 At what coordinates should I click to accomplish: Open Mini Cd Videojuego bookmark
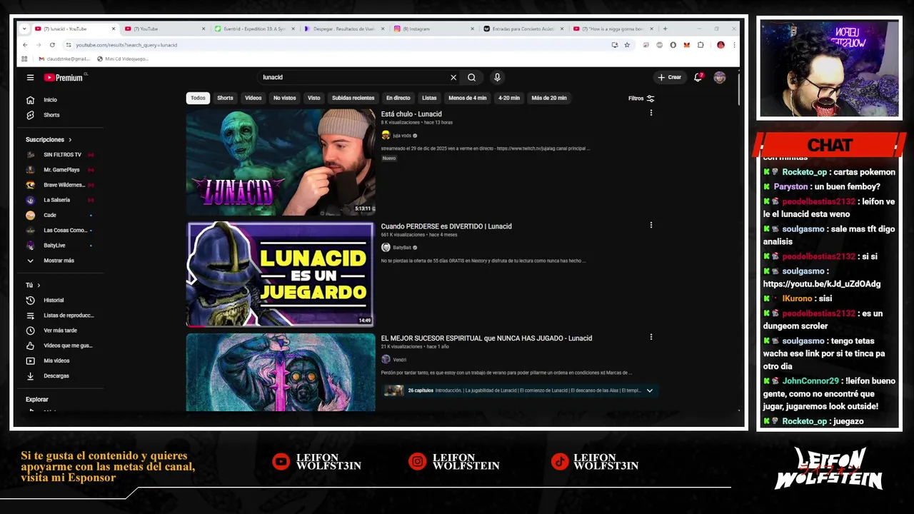[x=123, y=59]
